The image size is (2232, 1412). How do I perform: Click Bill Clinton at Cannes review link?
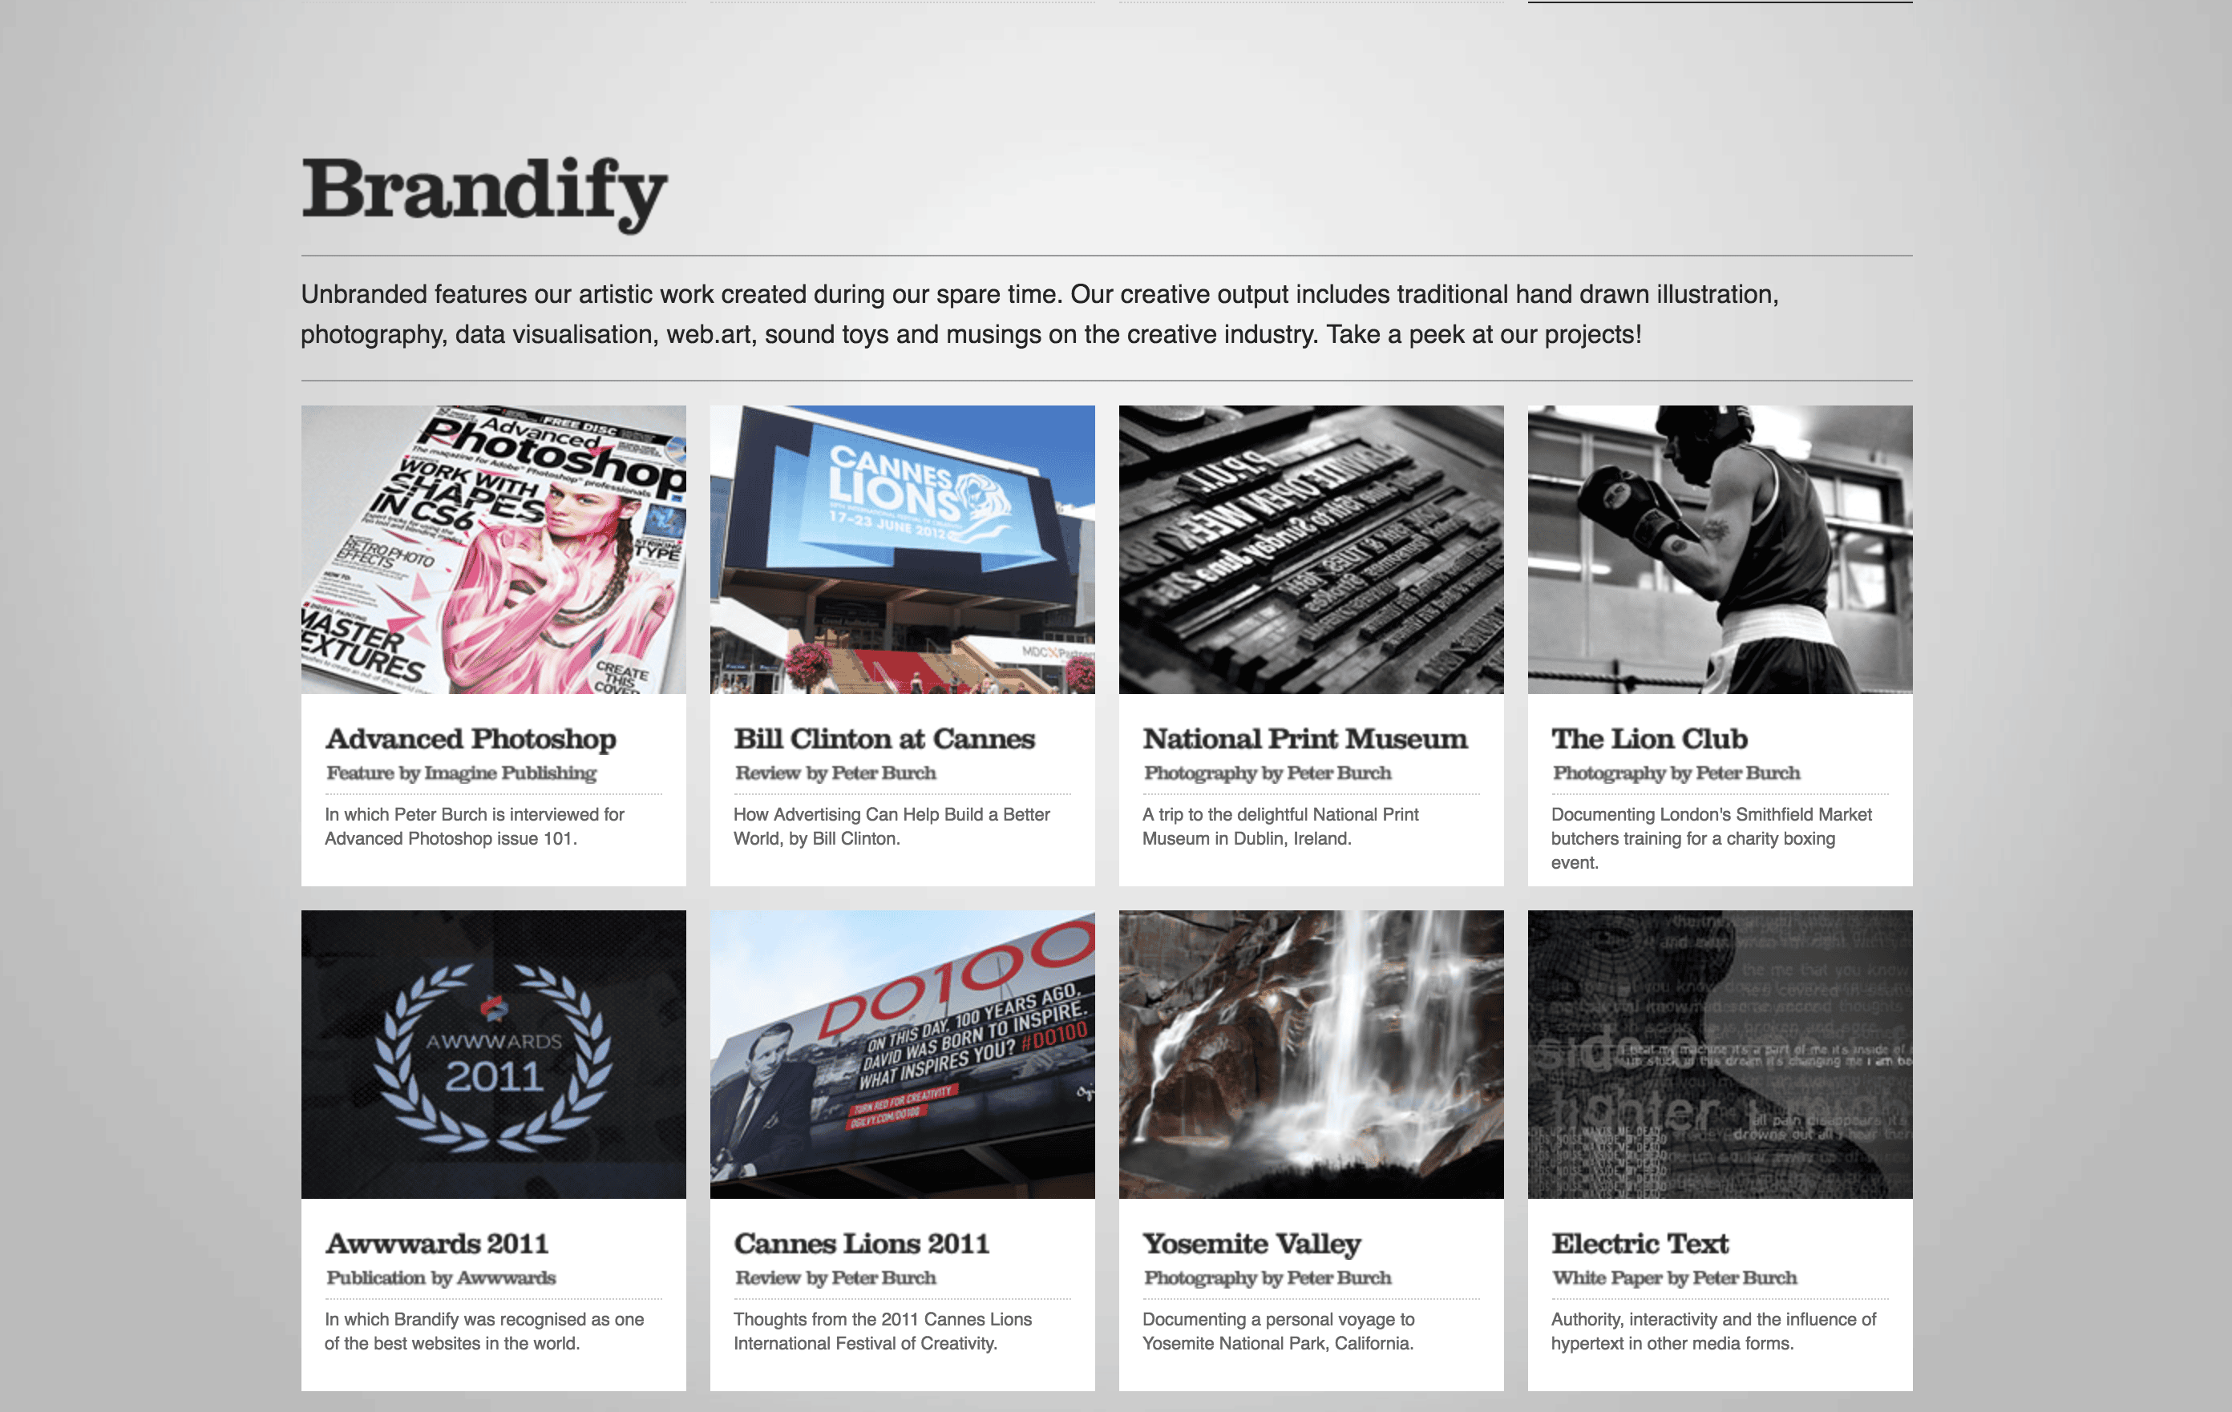coord(885,739)
